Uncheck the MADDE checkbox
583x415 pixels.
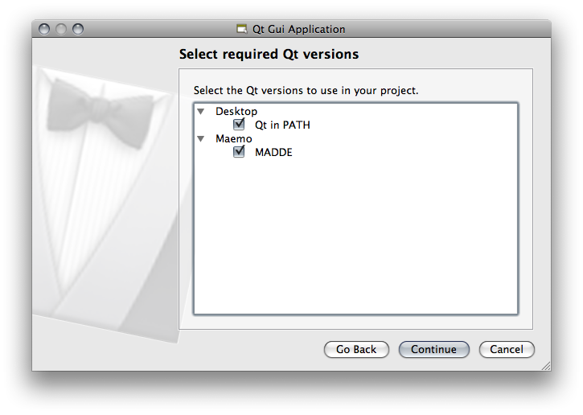pos(239,152)
